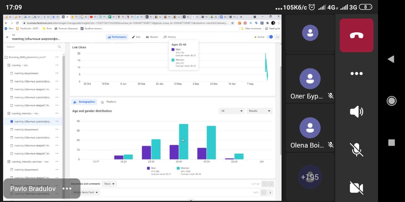Viewport: 405px width, 202px height.
Task: Open call more options (three dots)
Action: coord(356,74)
